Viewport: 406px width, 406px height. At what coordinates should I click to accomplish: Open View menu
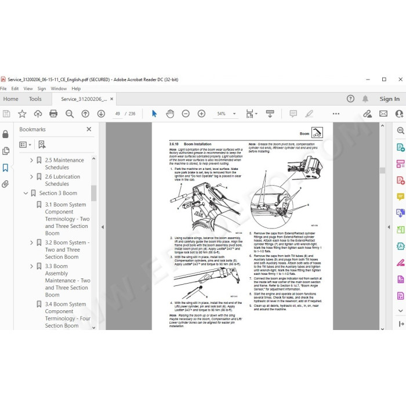click(28, 89)
